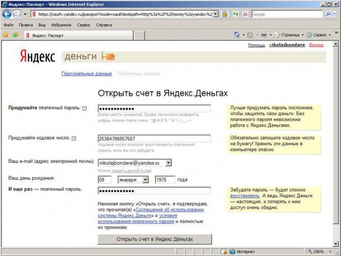
Task: Click the Home page icon
Action: (x=236, y=35)
